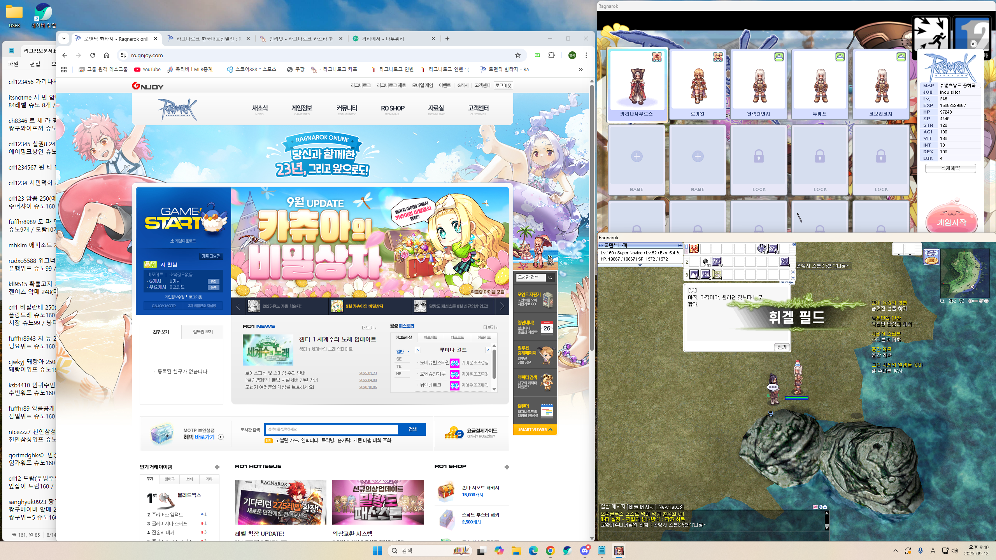This screenshot has width=996, height=560.
Task: Select the 로기안 character slot
Action: coord(697,84)
